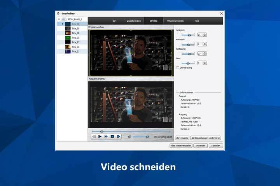
Task: Click the IRON_MAN_3 disc icon
Action: [x=64, y=19]
